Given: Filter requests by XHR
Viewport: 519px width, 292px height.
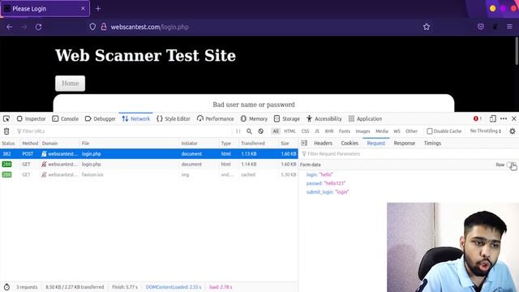Looking at the screenshot, I should pyautogui.click(x=329, y=131).
